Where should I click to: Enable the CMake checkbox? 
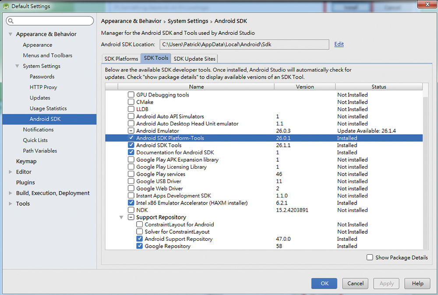pyautogui.click(x=131, y=102)
